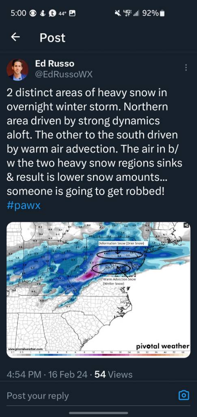Screen dimensions: 197x417
Task: Open the @EdRussoWX handle
Action: [64, 75]
